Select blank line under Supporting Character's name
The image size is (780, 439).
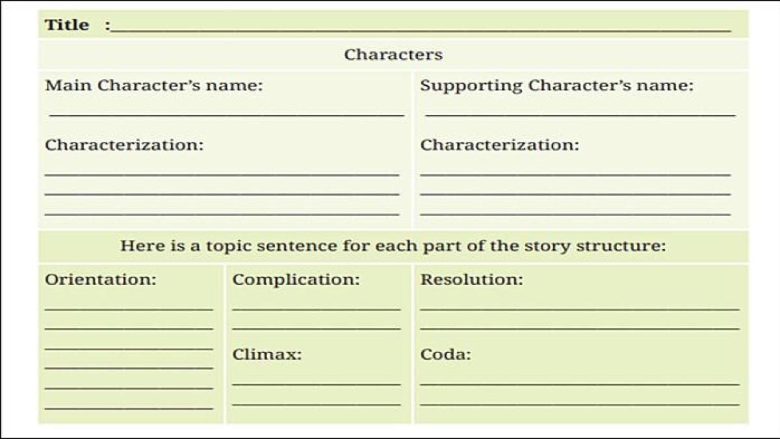click(x=580, y=114)
